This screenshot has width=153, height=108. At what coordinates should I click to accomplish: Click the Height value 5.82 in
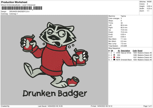(149, 6)
